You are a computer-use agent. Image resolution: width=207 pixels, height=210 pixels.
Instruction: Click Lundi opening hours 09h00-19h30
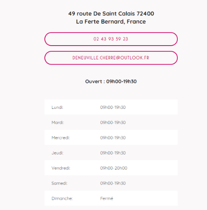pyautogui.click(x=113, y=107)
